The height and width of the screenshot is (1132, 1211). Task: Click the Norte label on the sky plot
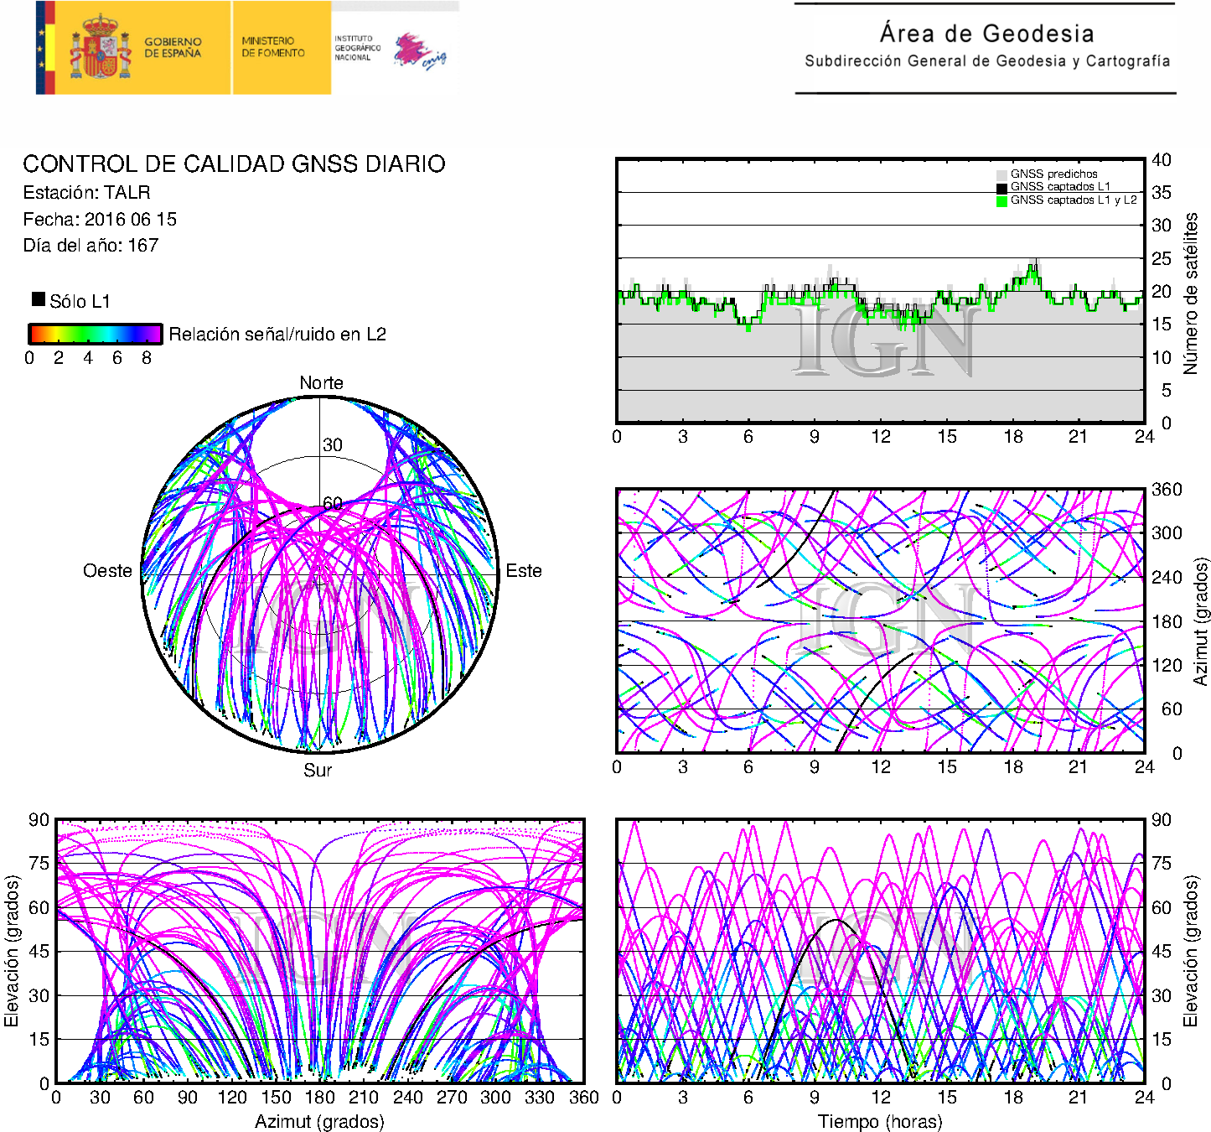click(321, 383)
